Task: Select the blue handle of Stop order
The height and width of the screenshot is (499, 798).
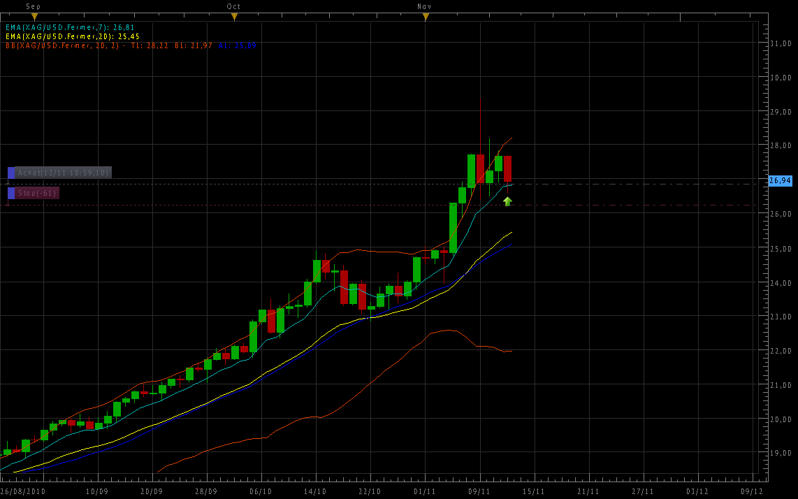Action: pos(11,193)
